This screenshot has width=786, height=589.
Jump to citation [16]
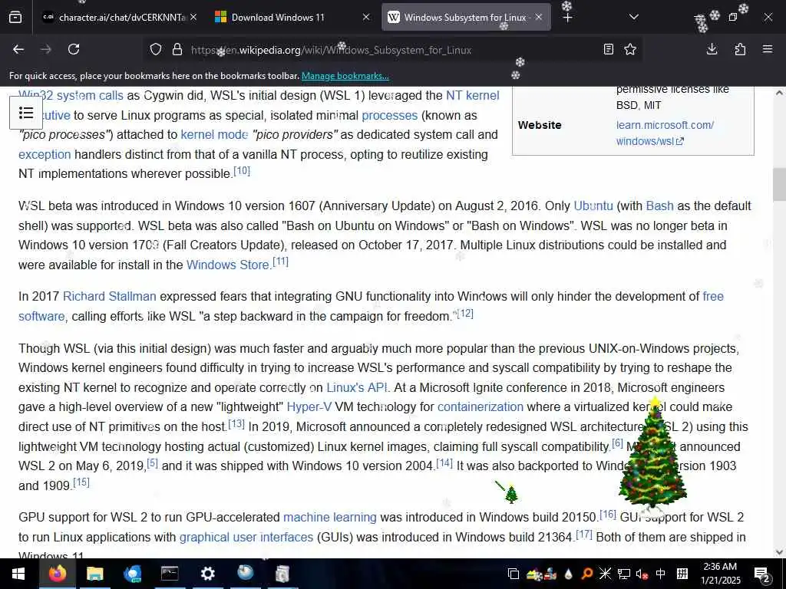608,514
